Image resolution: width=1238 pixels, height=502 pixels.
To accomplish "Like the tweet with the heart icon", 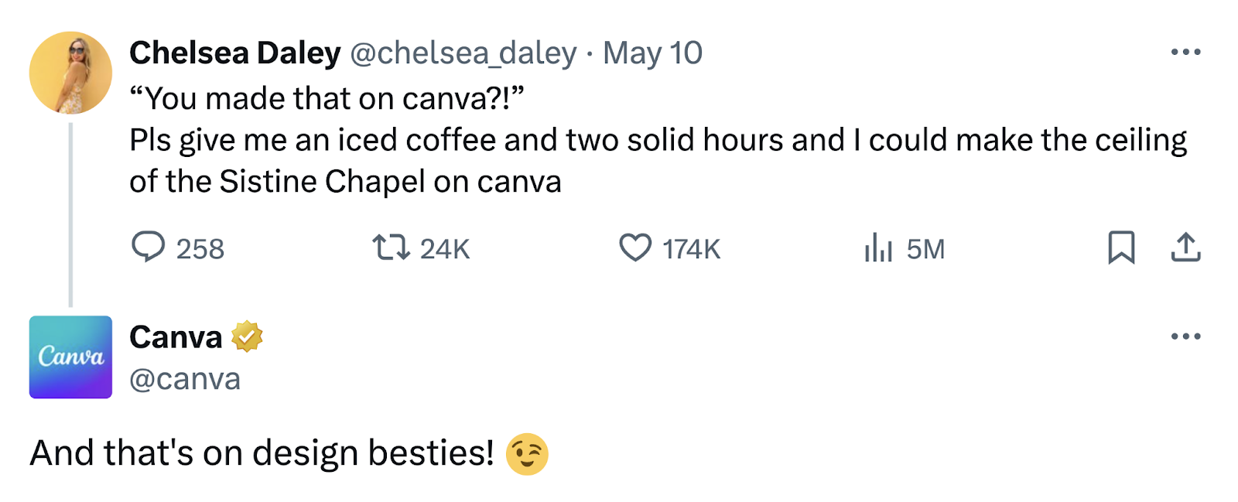I will point(636,248).
